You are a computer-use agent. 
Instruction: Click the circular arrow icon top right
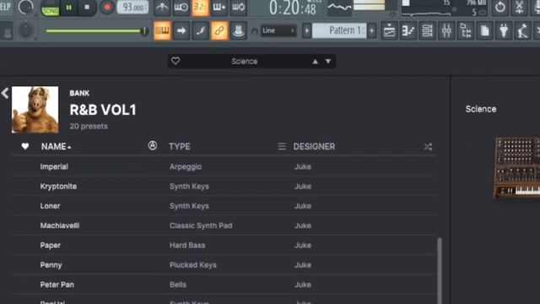click(x=500, y=7)
